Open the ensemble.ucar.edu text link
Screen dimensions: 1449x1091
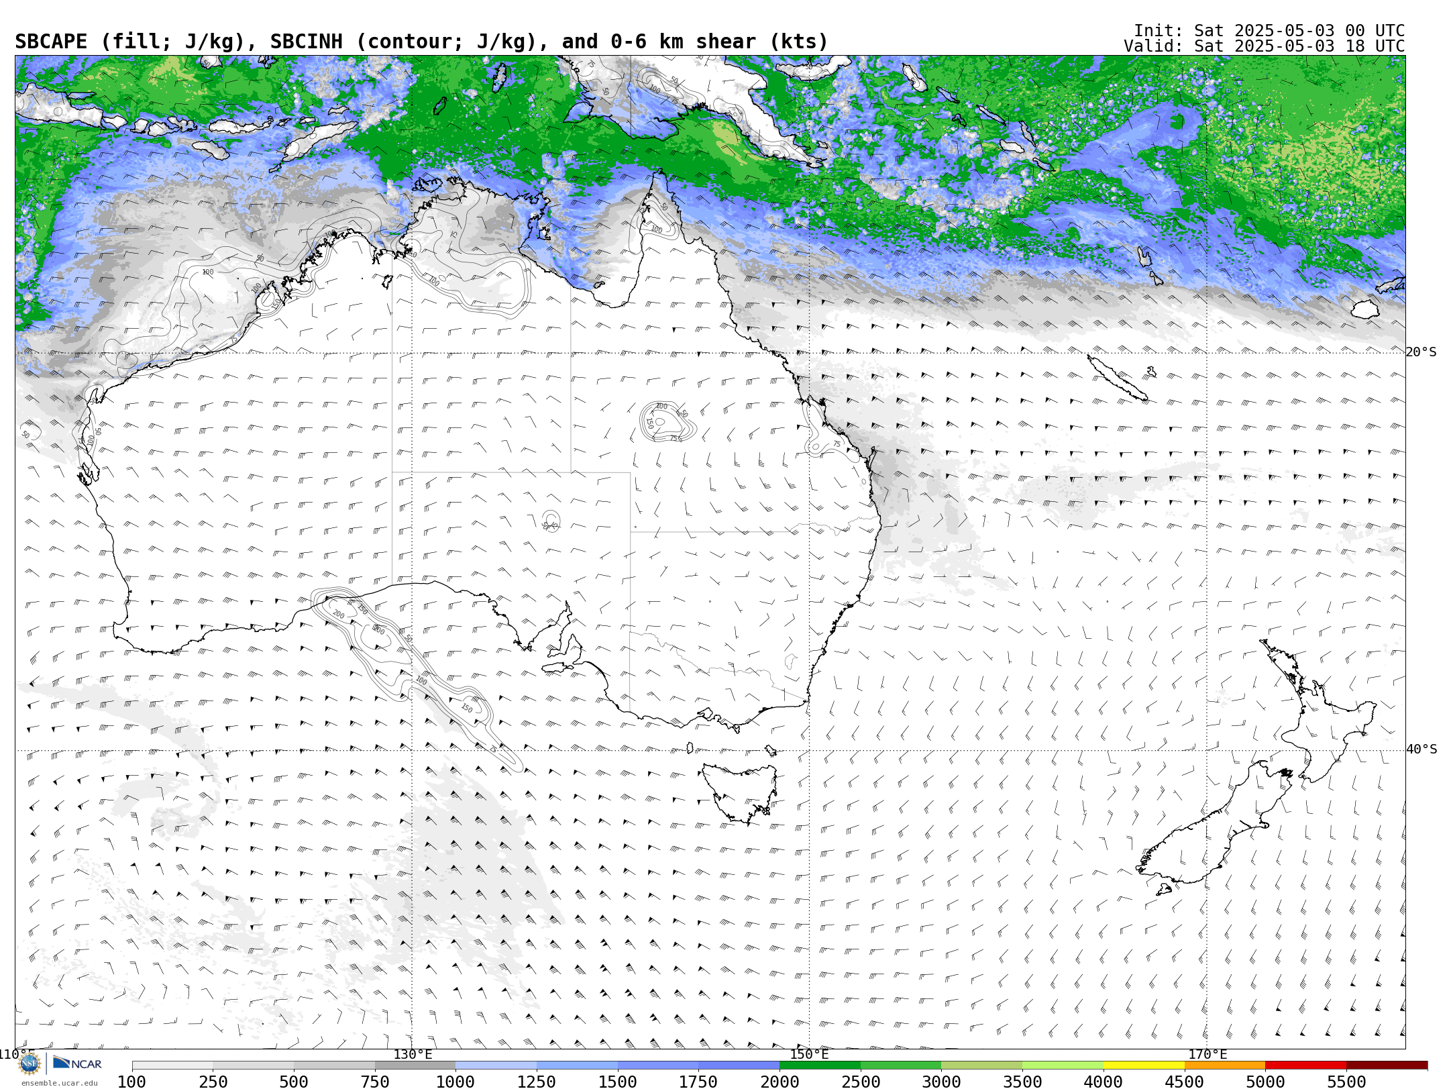pos(59,1083)
